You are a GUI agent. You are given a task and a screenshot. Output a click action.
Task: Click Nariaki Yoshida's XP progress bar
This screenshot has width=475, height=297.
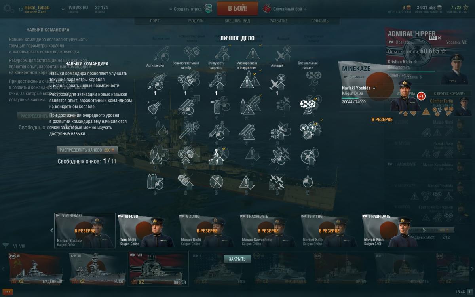tap(366, 97)
